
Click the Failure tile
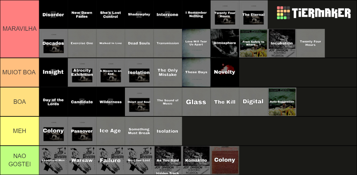[x=111, y=160]
